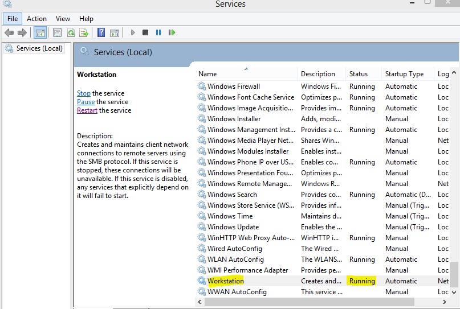Click the vertical scrollbar thumb
Image resolution: width=460 pixels, height=309 pixels.
click(454, 274)
